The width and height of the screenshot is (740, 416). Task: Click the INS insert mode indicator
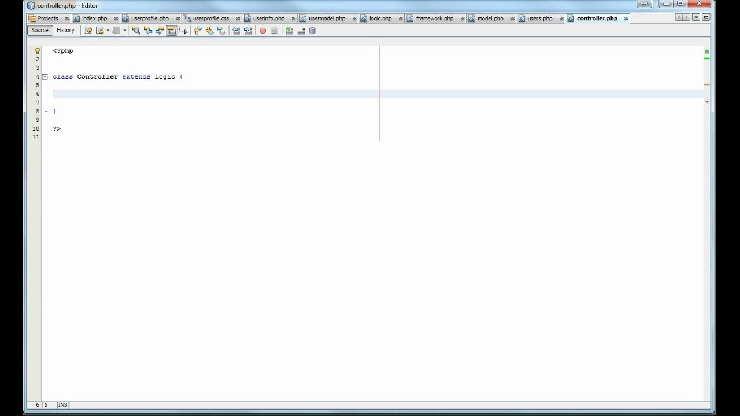click(x=62, y=405)
